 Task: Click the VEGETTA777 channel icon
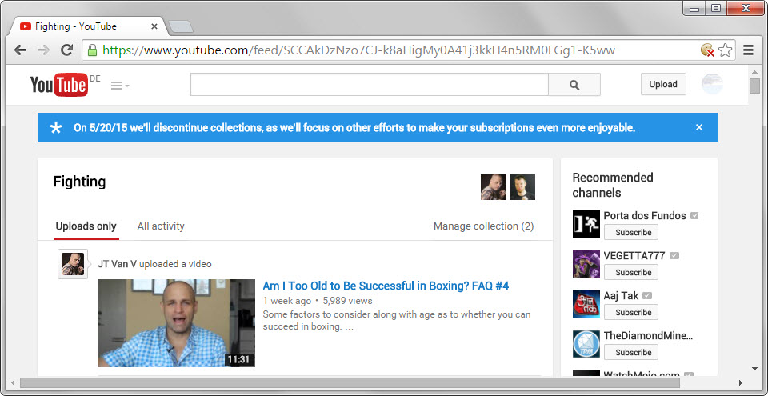tap(586, 264)
